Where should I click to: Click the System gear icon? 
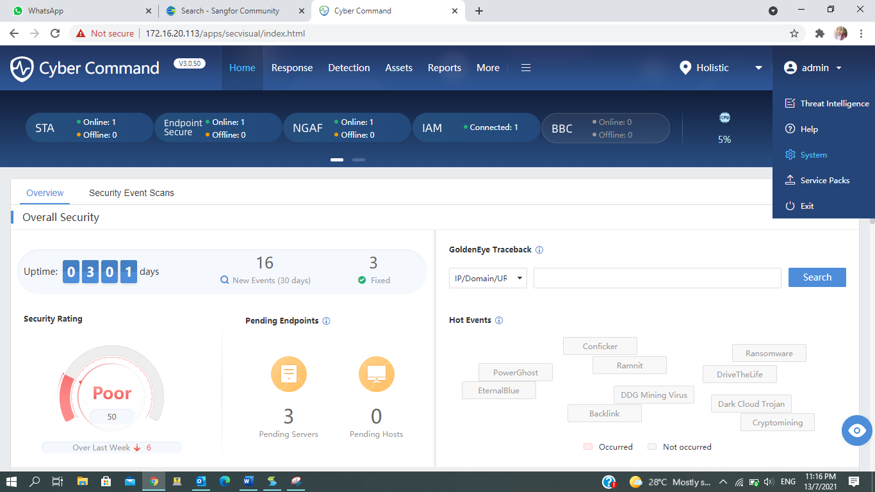pyautogui.click(x=790, y=155)
